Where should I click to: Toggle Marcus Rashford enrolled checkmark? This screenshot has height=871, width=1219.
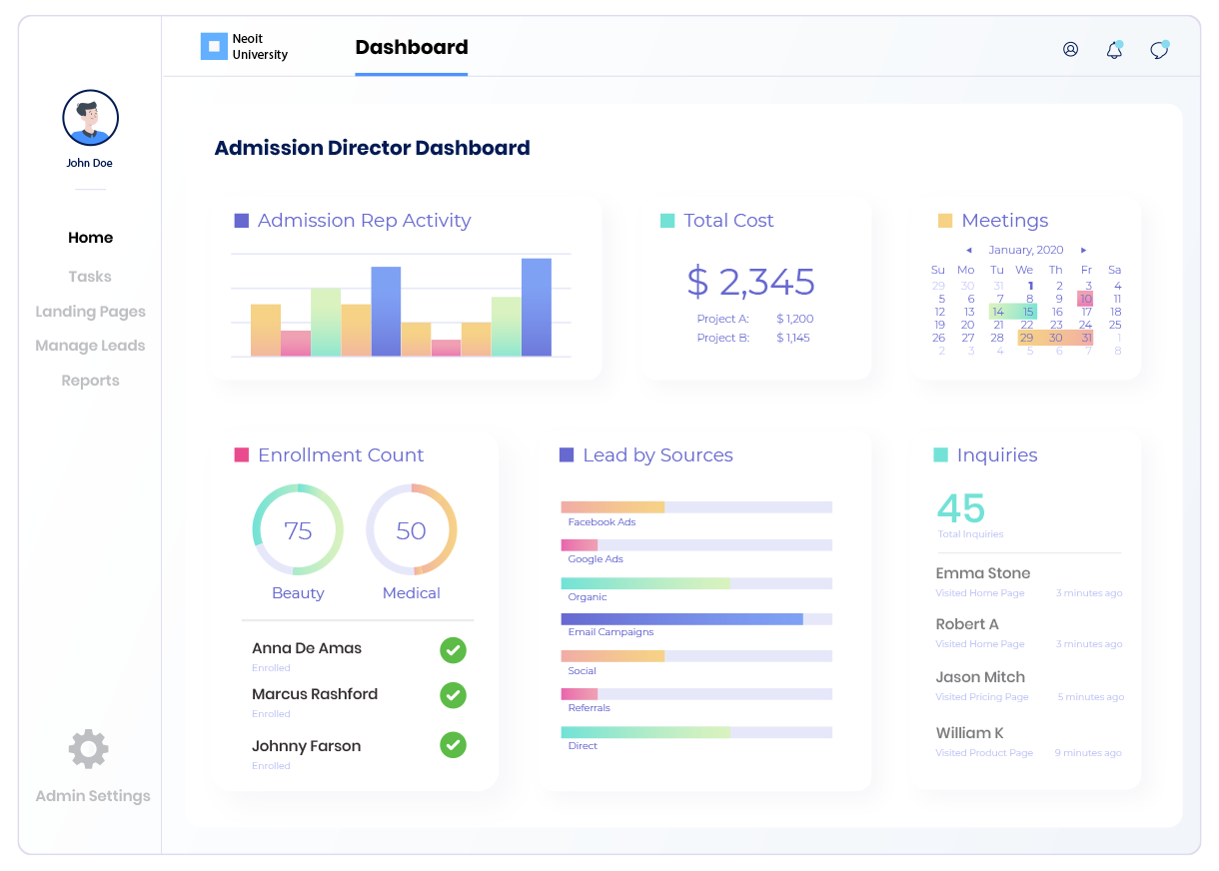pyautogui.click(x=453, y=694)
